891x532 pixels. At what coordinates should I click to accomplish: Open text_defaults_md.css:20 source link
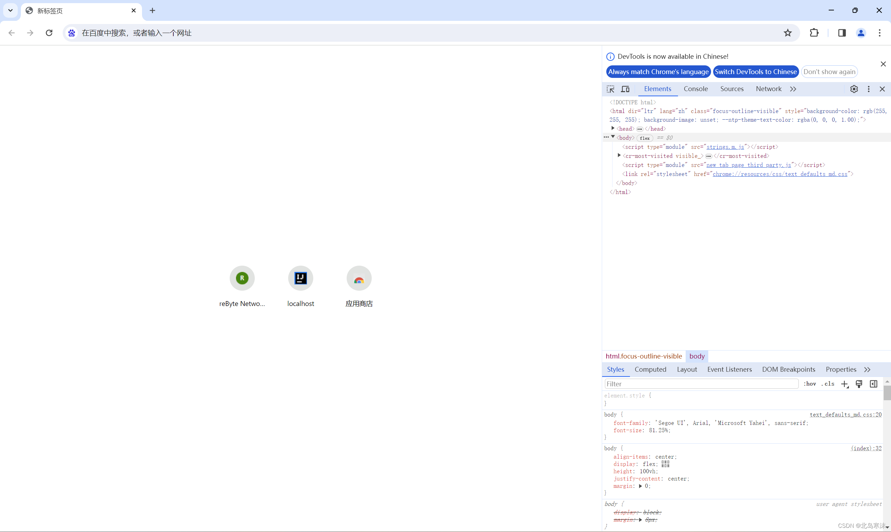tap(845, 414)
